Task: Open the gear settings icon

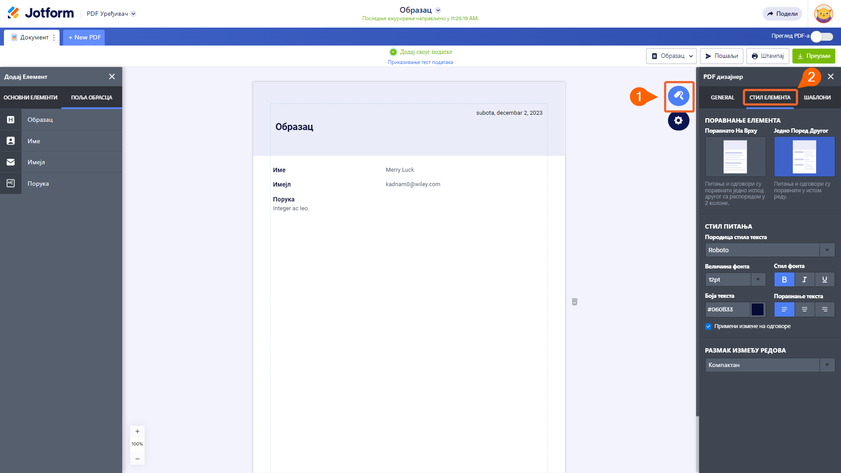Action: 678,120
